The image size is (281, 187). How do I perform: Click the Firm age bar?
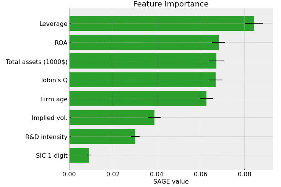(138, 99)
